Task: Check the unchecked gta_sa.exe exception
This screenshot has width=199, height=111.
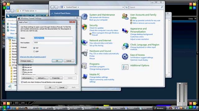Action: (23, 72)
